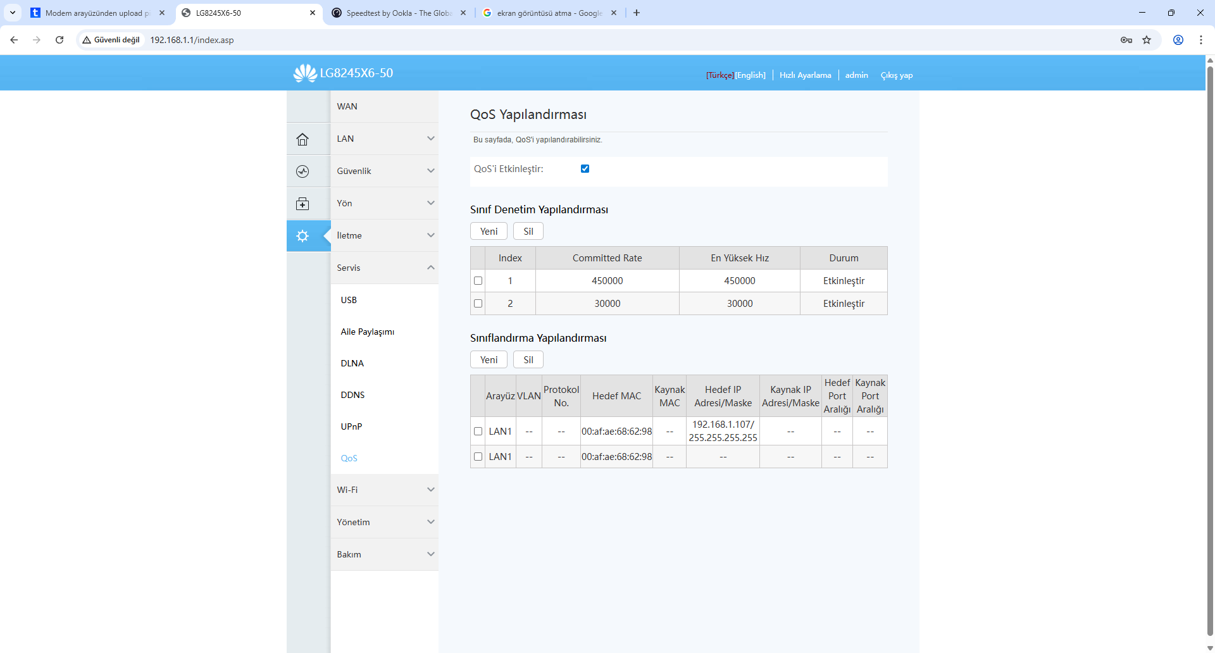Collapse the Servis menu chevron
Image resolution: width=1215 pixels, height=653 pixels.
(430, 268)
